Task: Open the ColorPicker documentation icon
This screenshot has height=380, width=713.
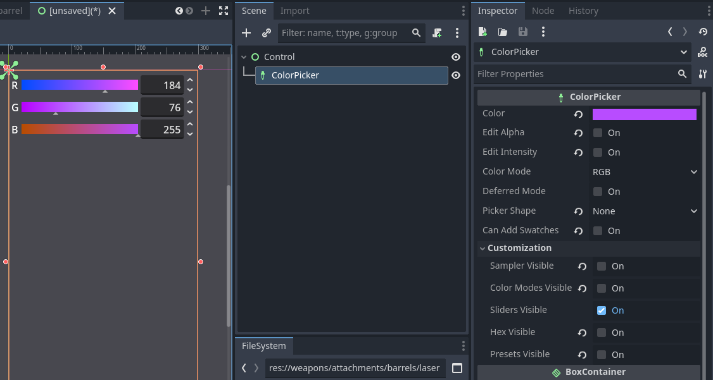Action: click(702, 52)
